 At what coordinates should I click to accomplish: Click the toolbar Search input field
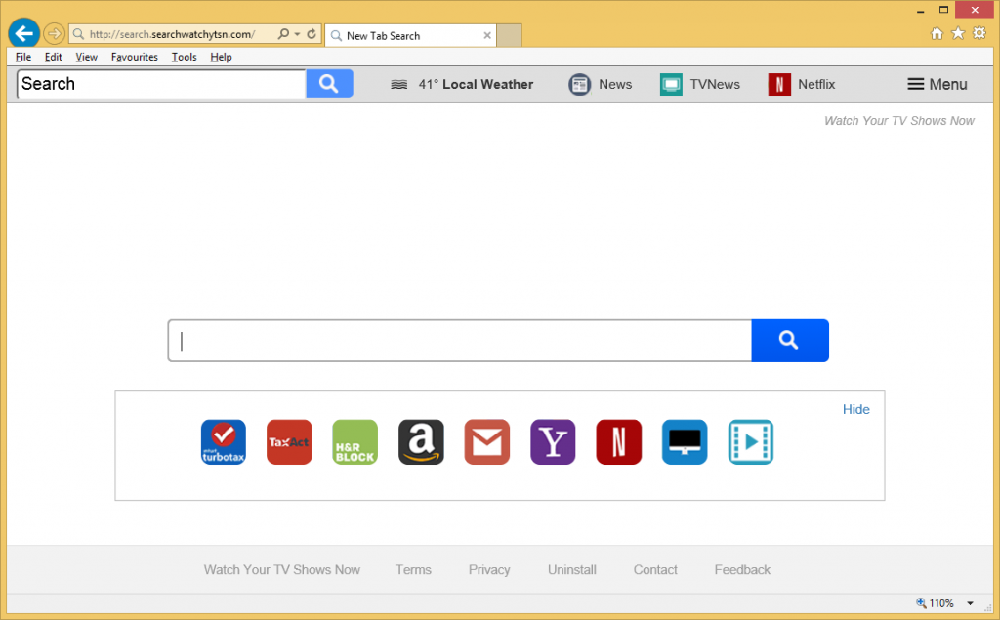point(161,84)
